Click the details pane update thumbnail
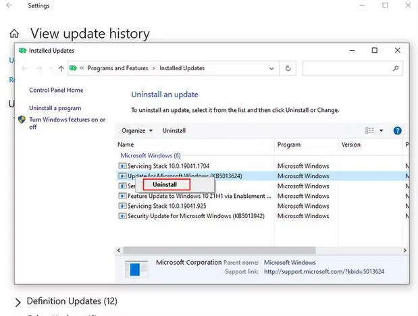Screen dimensions: 418x316 click(136, 269)
